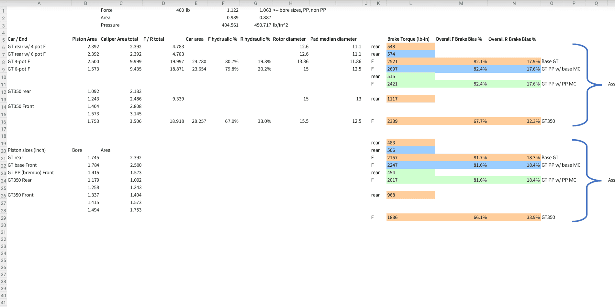Select the 'Caliper Area total' header
Image resolution: width=615 pixels, height=307 pixels.
tap(119, 39)
